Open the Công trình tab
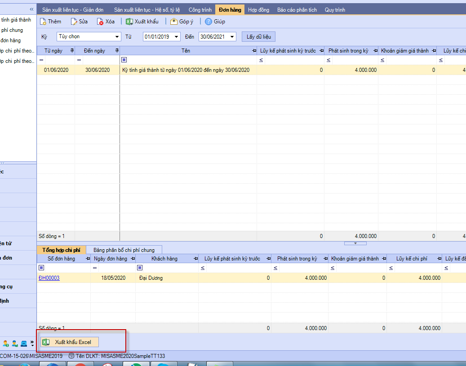 [x=200, y=10]
